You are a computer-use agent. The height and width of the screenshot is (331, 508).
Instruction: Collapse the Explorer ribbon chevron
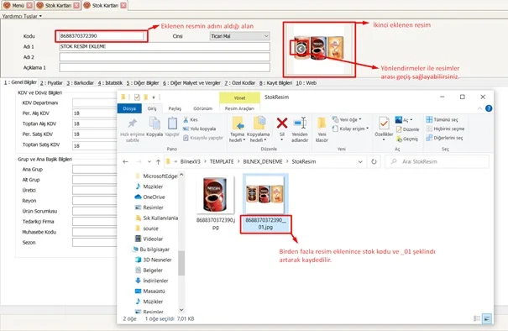tap(479, 108)
